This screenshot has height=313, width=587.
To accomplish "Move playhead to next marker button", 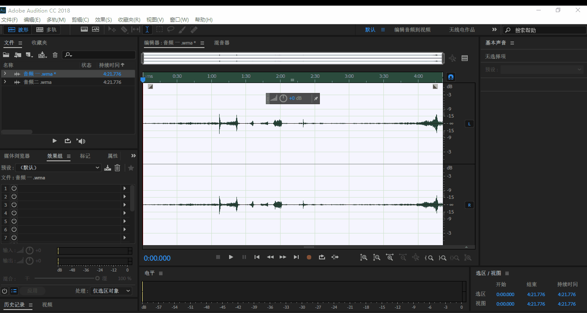I will point(296,257).
